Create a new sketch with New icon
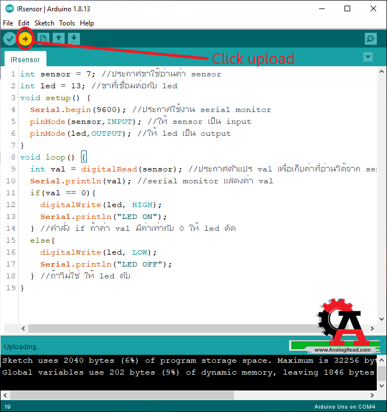 pyautogui.click(x=43, y=38)
